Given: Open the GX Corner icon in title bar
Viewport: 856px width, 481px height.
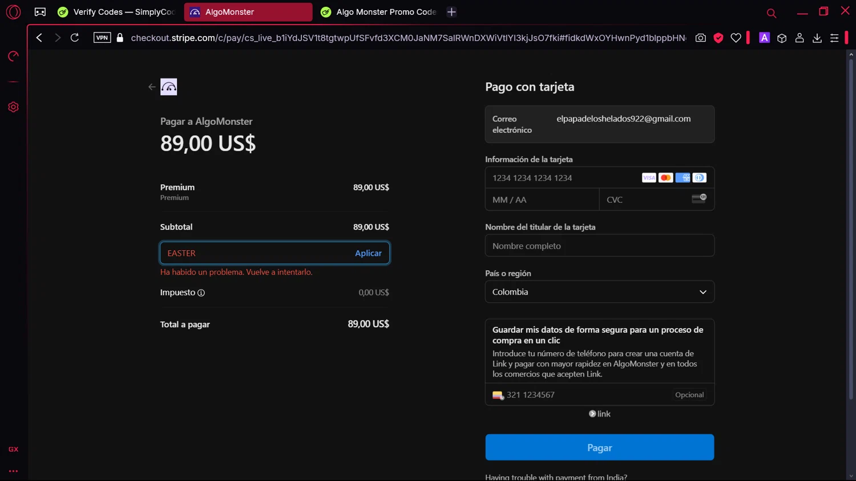Looking at the screenshot, I should pyautogui.click(x=40, y=12).
